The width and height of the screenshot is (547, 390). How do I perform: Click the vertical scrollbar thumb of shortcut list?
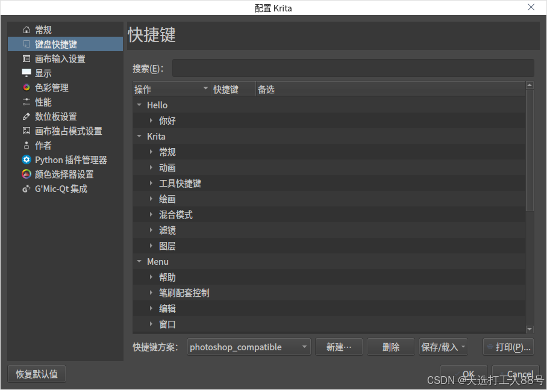(x=530, y=150)
